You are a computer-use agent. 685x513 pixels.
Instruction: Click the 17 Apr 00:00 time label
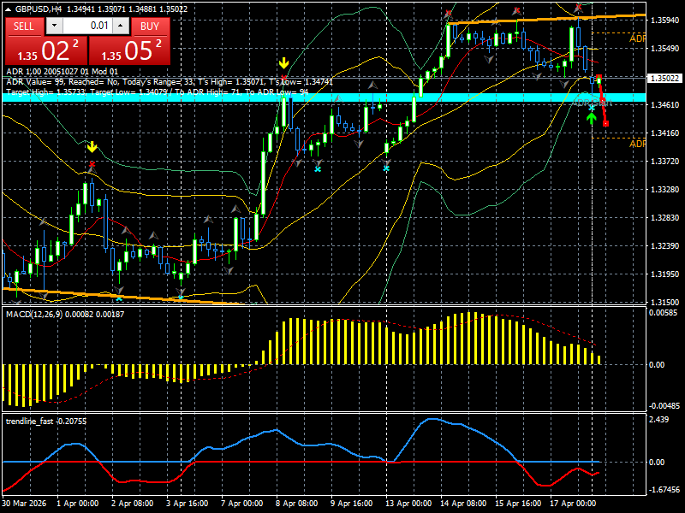coord(573,504)
